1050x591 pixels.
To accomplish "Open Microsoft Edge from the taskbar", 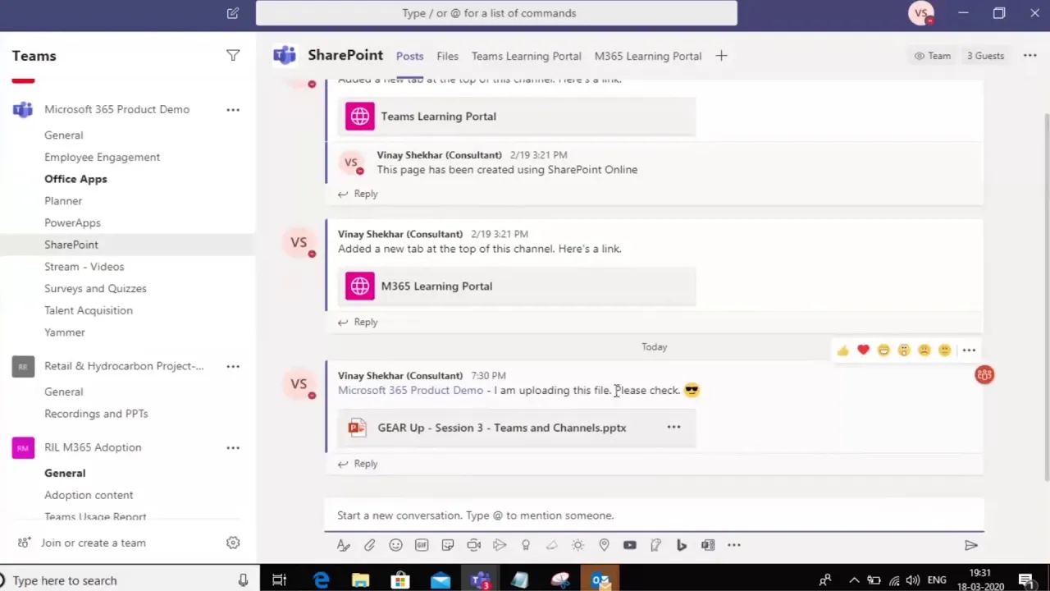I will click(x=321, y=580).
